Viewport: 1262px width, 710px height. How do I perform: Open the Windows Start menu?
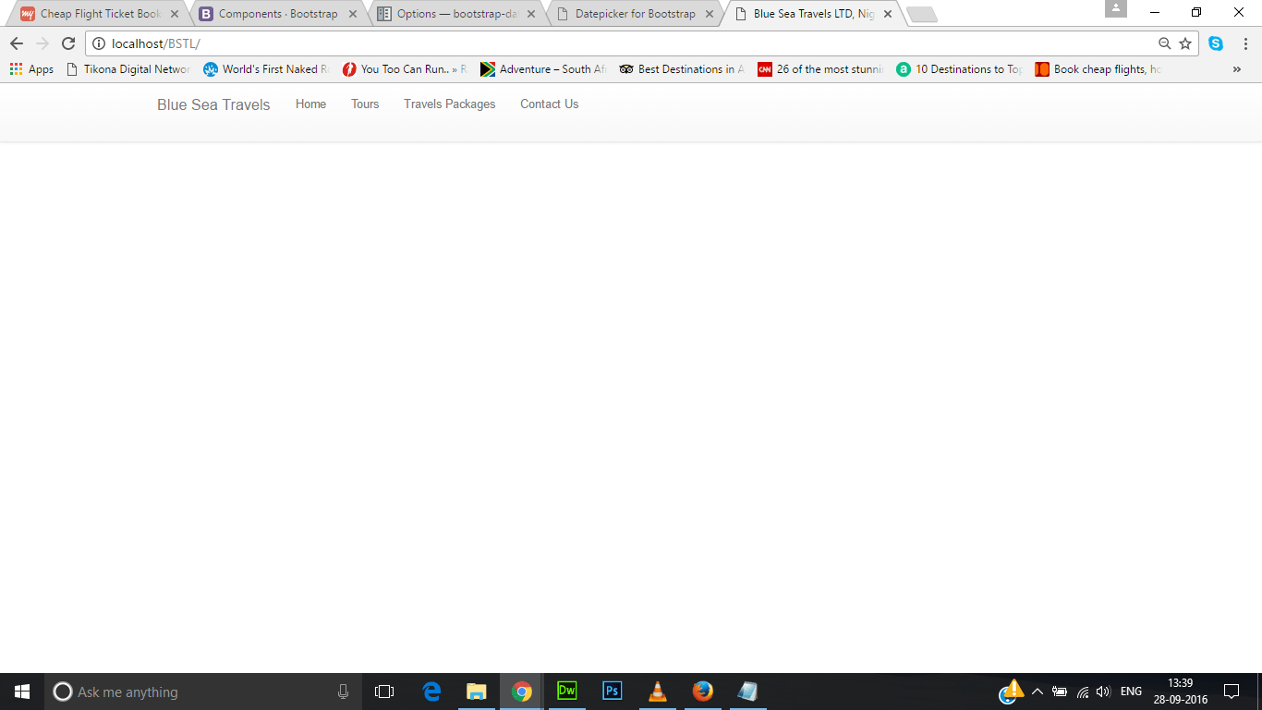[x=22, y=692]
